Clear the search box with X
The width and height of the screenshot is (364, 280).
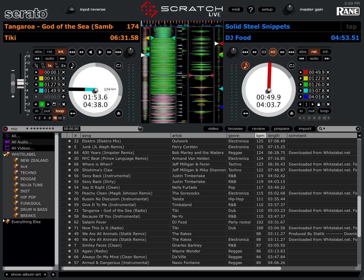point(358,129)
